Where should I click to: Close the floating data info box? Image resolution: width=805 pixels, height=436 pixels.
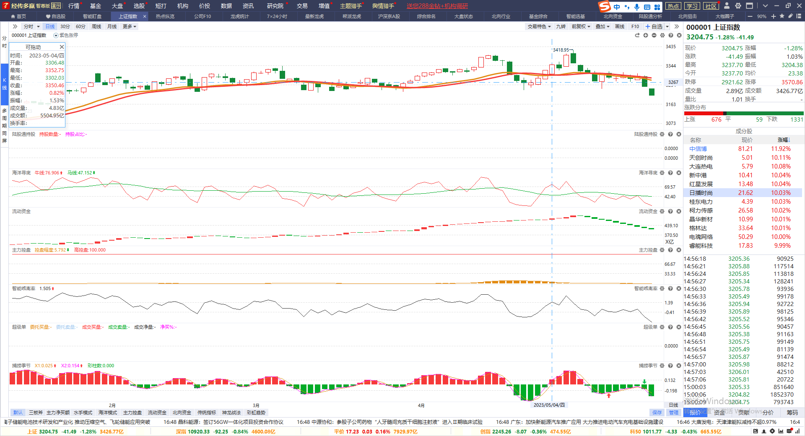62,47
